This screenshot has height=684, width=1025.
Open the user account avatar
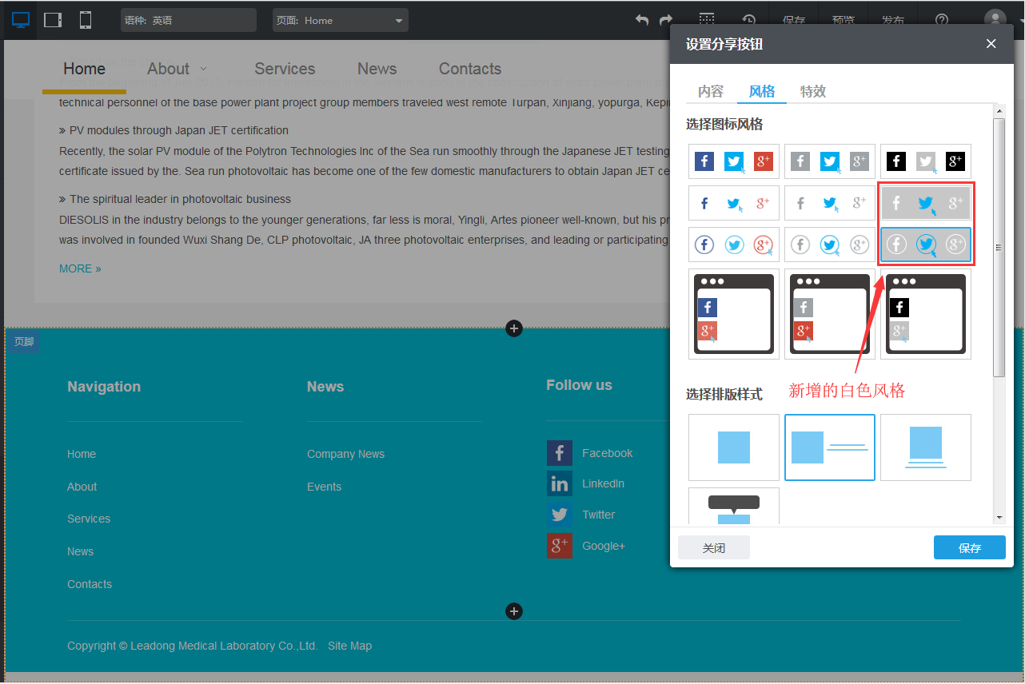tap(995, 20)
